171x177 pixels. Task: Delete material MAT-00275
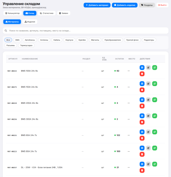pyautogui.click(x=142, y=90)
